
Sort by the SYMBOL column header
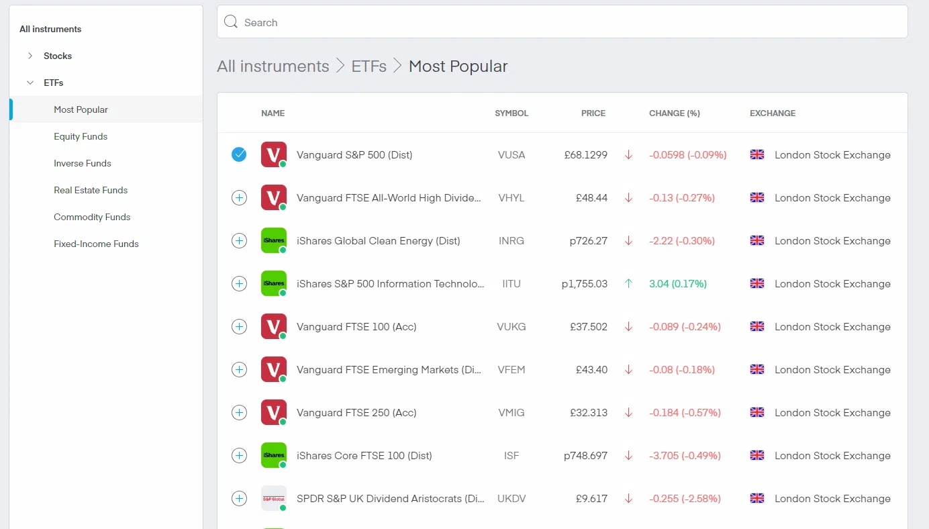[511, 113]
